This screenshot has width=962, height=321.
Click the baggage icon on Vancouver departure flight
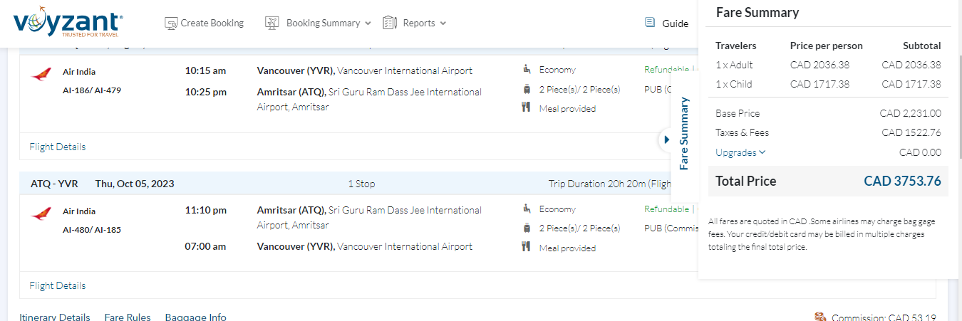527,89
